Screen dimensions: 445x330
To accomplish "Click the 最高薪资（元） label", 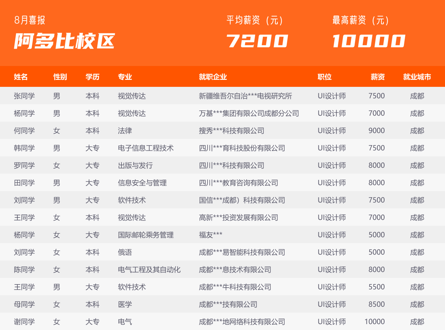I will click(361, 20).
